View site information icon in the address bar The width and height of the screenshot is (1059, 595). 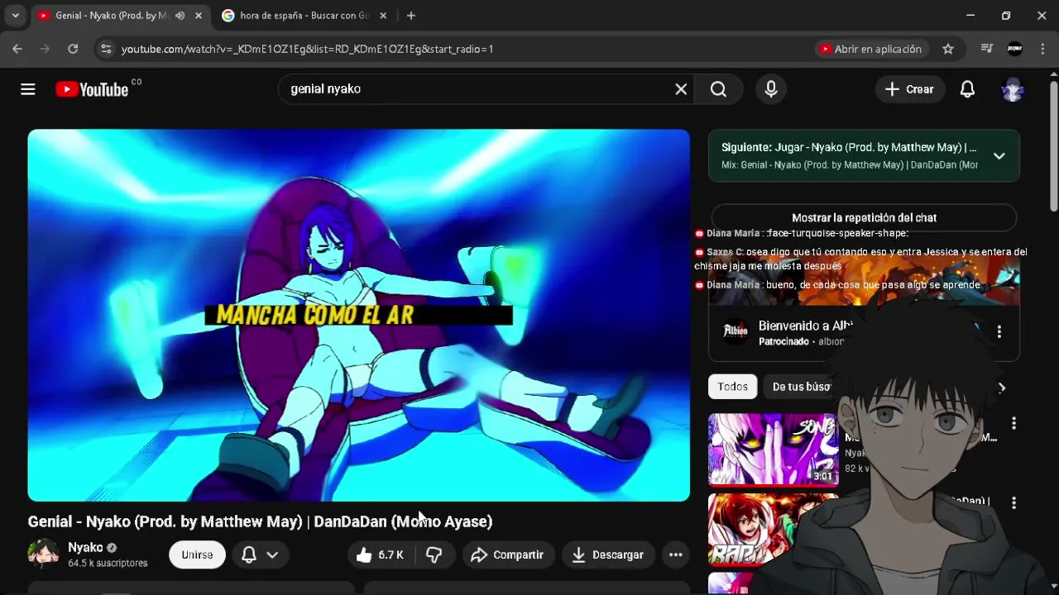click(105, 49)
